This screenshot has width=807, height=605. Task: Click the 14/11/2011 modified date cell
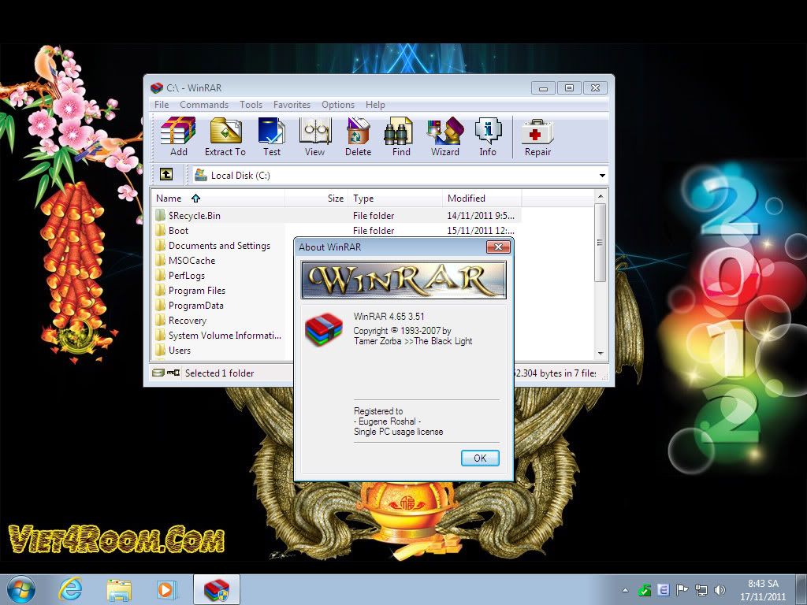point(481,216)
